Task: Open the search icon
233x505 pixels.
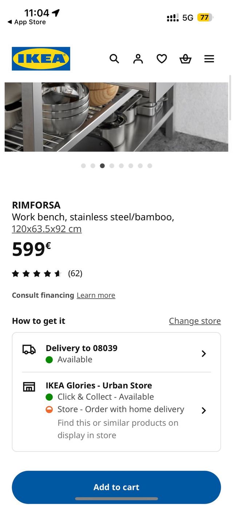Action: click(114, 59)
